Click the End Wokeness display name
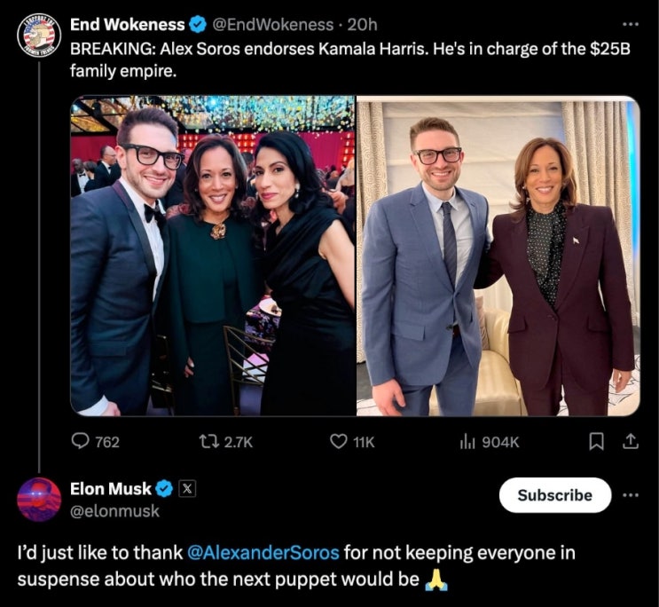 coord(128,25)
